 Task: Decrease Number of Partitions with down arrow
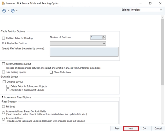(x=104, y=38)
